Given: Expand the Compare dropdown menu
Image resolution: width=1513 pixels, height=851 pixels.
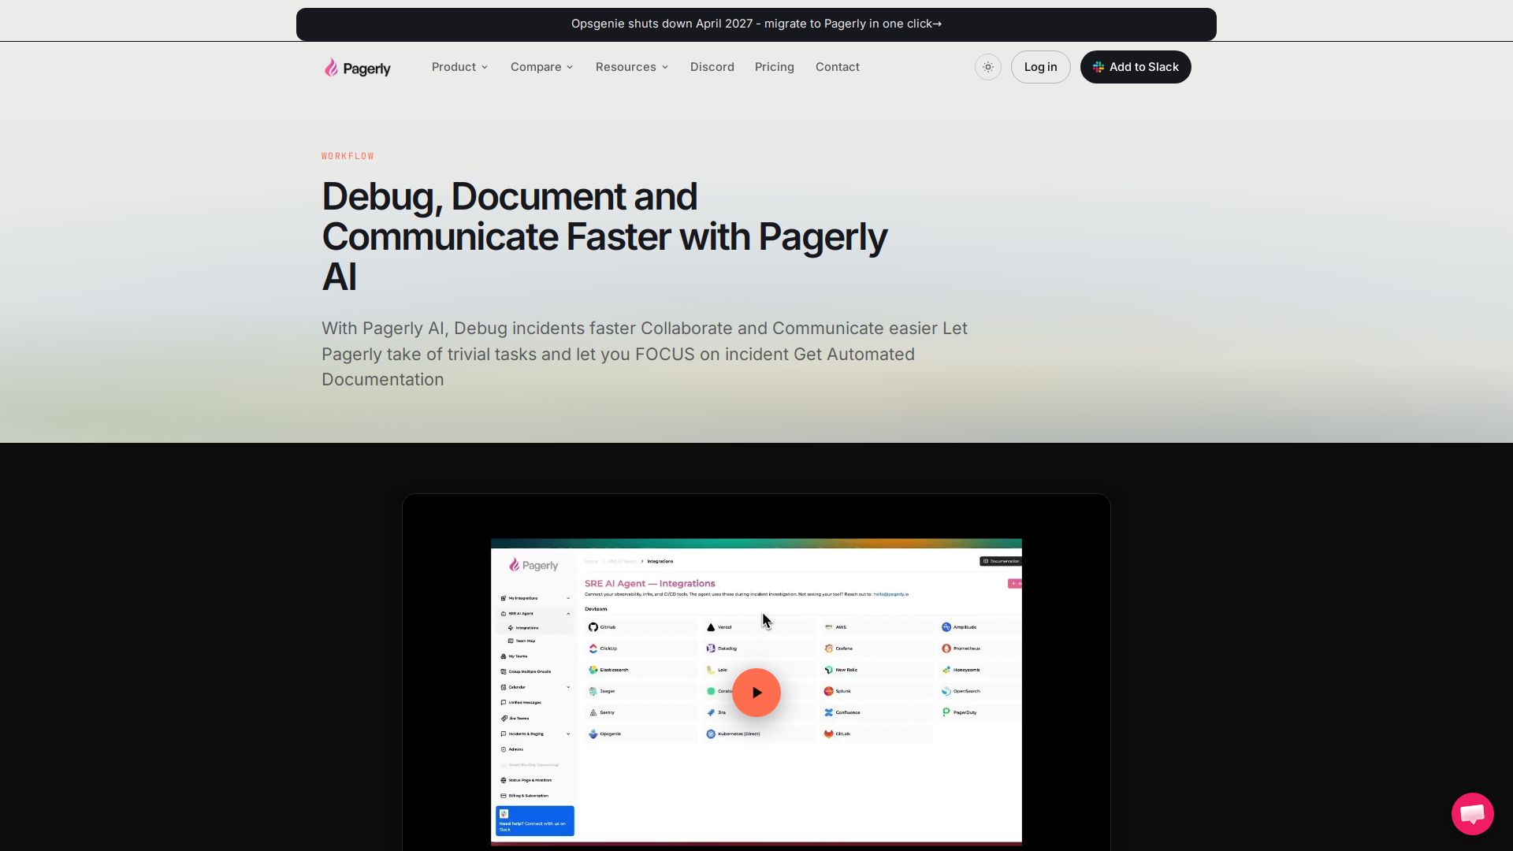Looking at the screenshot, I should tap(541, 67).
